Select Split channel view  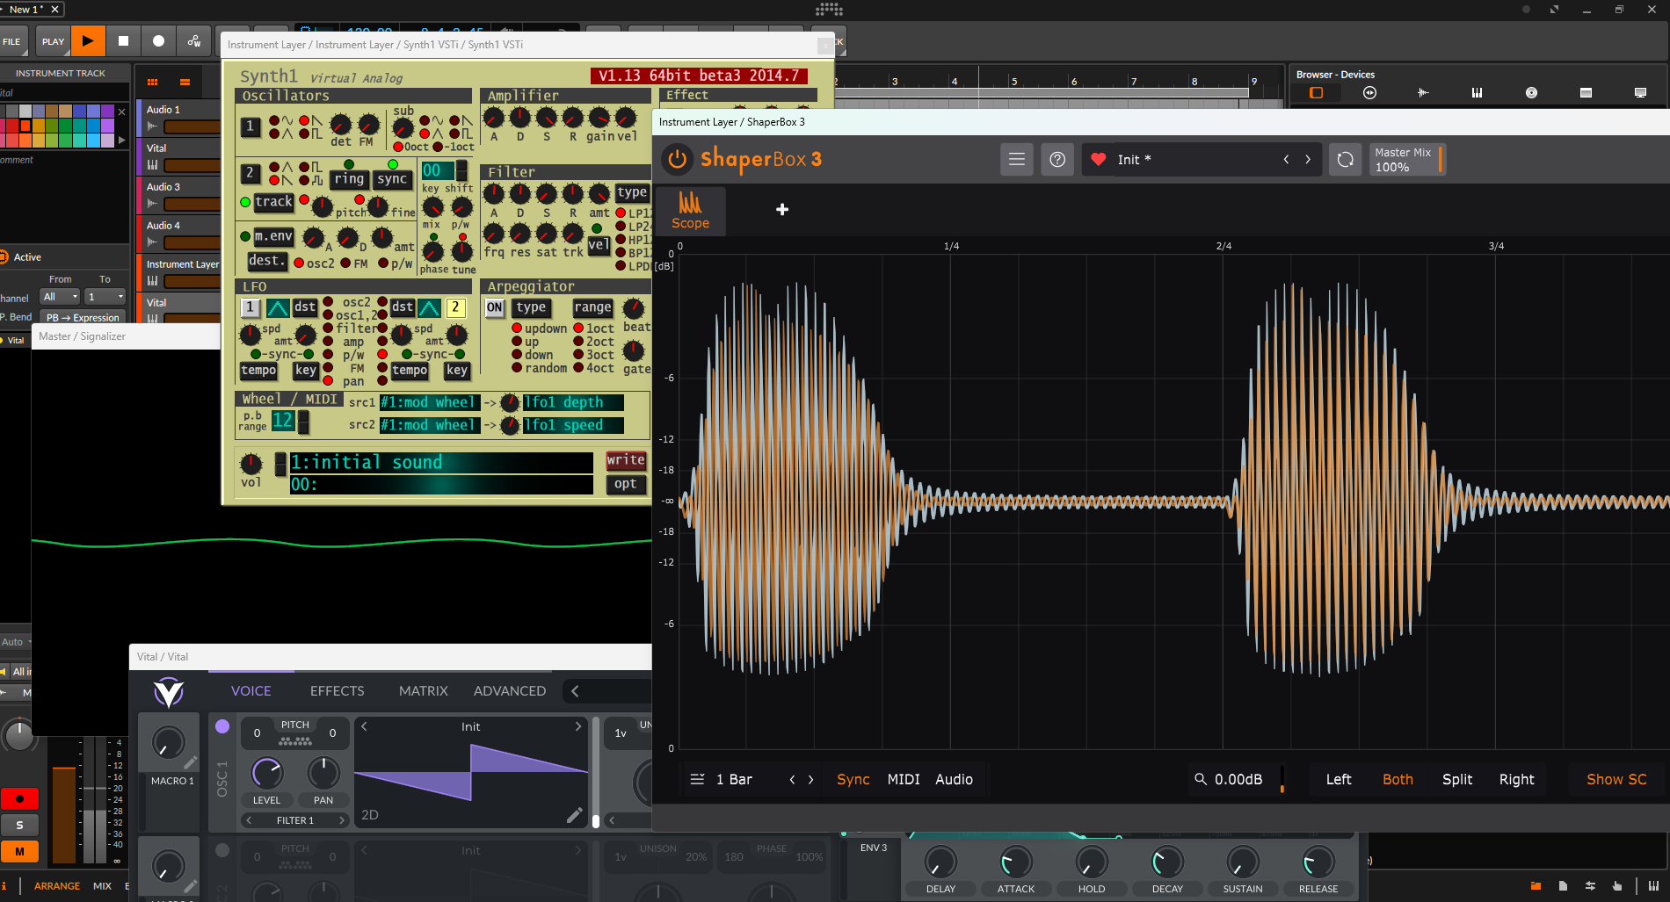[1457, 779]
